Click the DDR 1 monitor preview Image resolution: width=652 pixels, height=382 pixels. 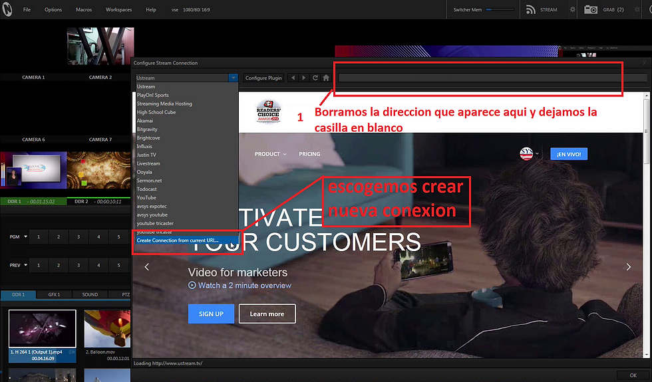tap(33, 170)
